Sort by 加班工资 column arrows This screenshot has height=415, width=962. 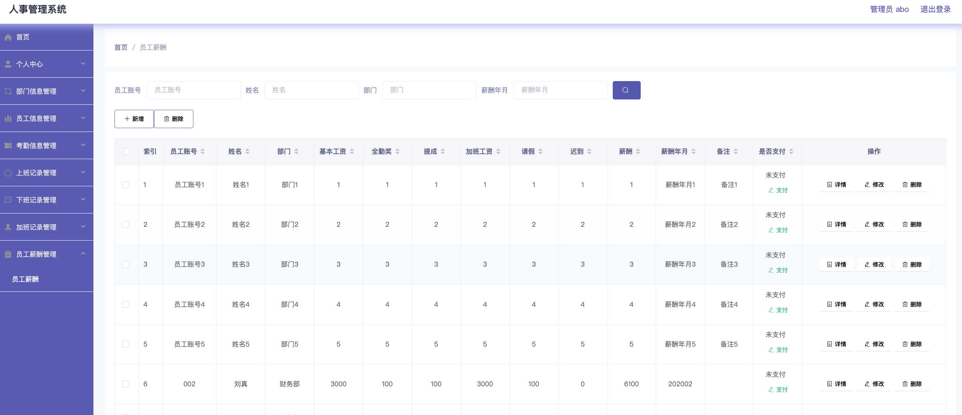pos(498,151)
